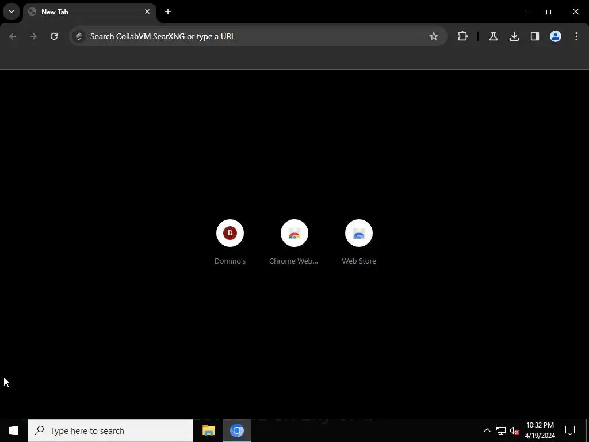Open the Windows Start menu

14,430
